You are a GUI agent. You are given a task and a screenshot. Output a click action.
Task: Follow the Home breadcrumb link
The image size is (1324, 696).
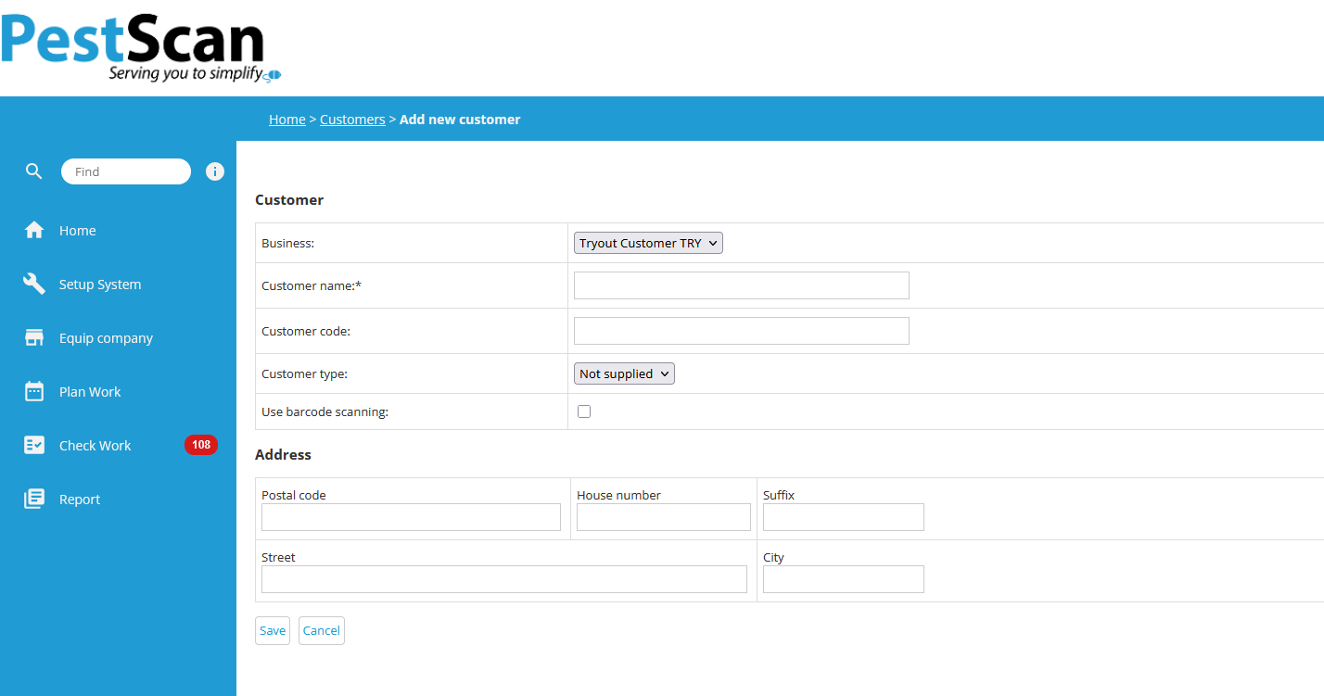(x=287, y=120)
